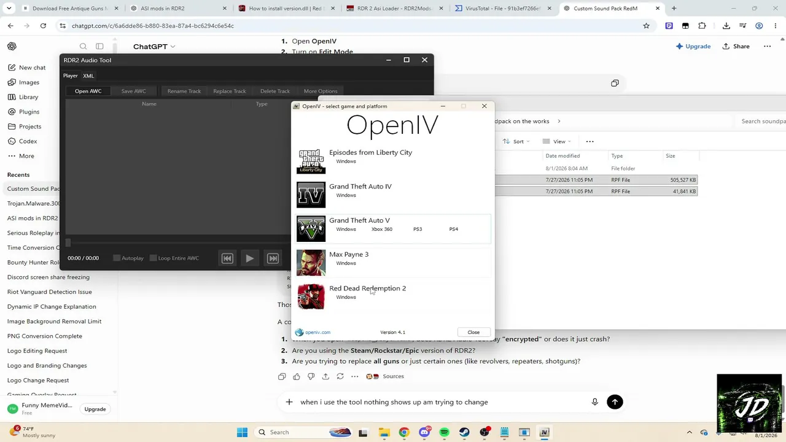The image size is (786, 442).
Task: Close the OpenIV dialog with Close button
Action: tap(473, 332)
